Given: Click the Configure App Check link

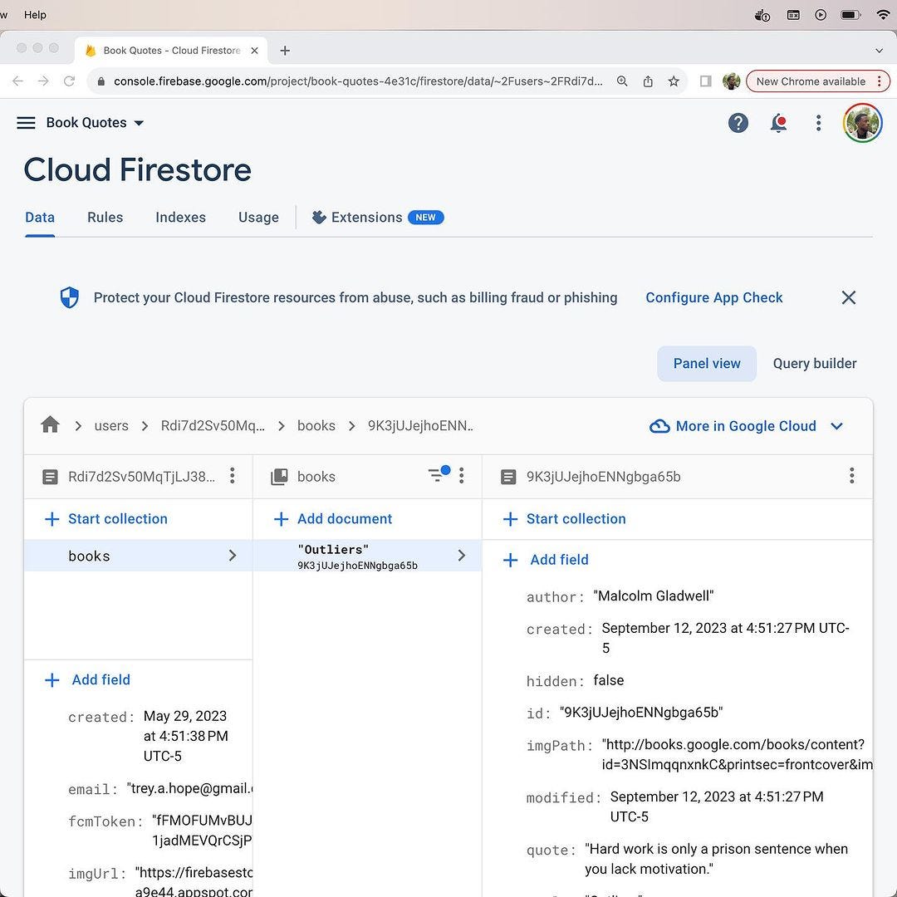Looking at the screenshot, I should 713,297.
